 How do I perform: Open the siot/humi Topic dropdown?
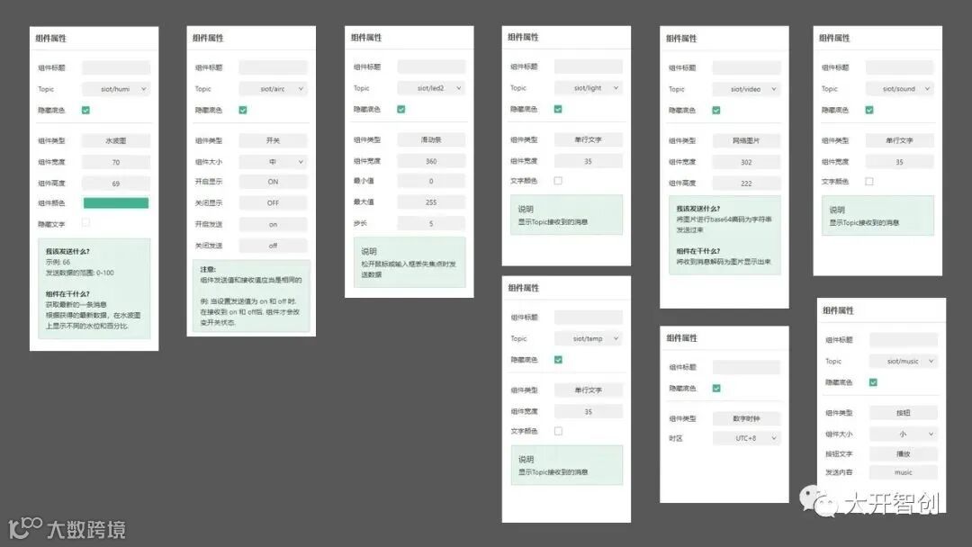(116, 89)
